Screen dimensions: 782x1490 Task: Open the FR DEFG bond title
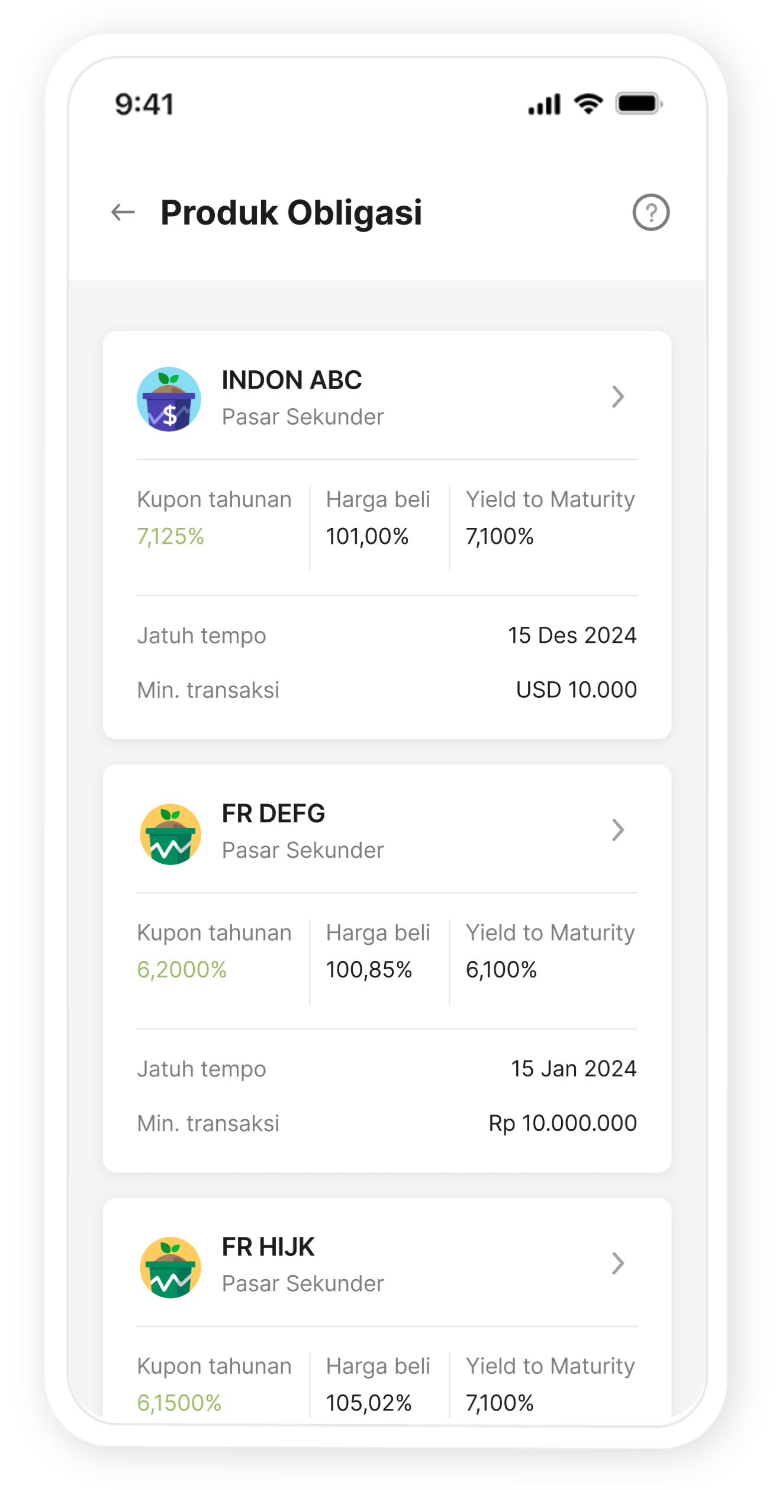[x=273, y=813]
